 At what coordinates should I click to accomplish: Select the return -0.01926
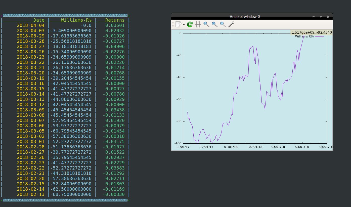click(x=114, y=36)
